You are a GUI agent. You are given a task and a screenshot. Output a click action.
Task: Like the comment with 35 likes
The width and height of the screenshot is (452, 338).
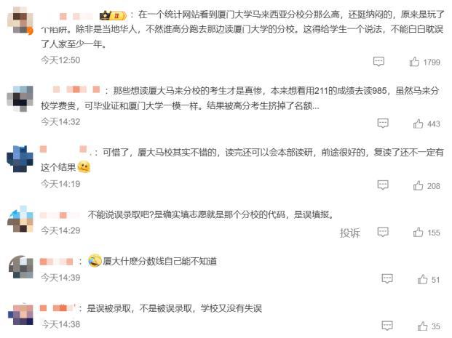tap(422, 326)
